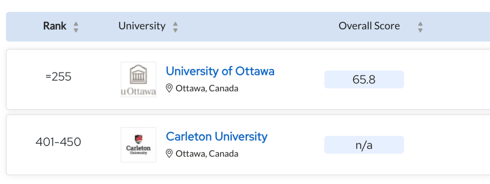The height and width of the screenshot is (184, 490).
Task: Open the uOttawa logo thumbnail
Action: [x=139, y=79]
